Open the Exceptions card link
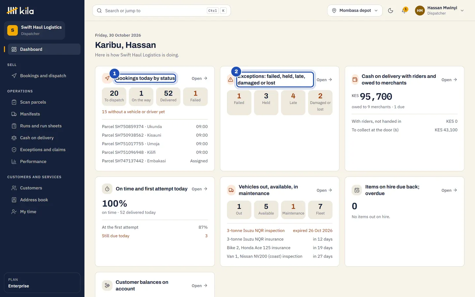 click(x=324, y=80)
